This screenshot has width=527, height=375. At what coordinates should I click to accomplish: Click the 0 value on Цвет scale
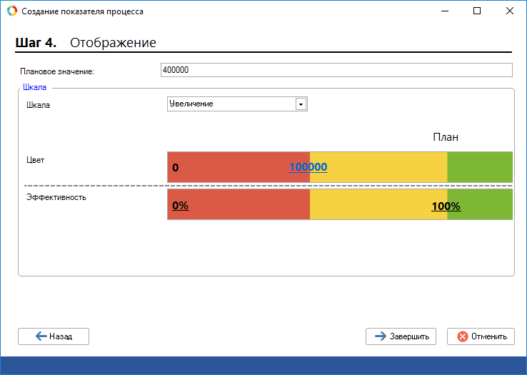click(x=176, y=167)
